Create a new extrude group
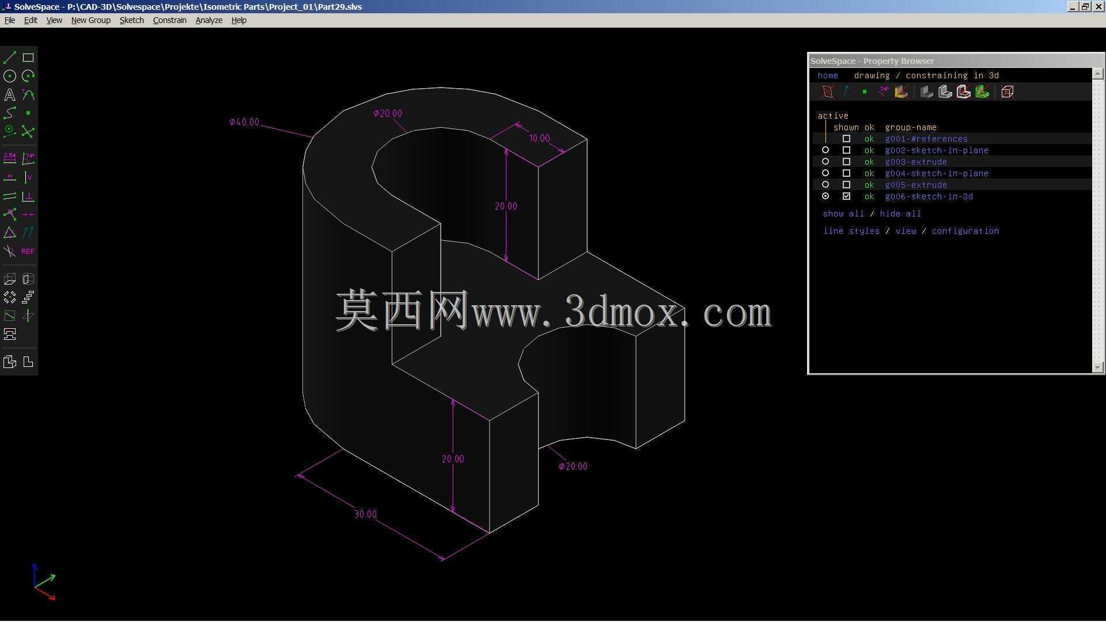This screenshot has width=1106, height=622. tap(10, 279)
